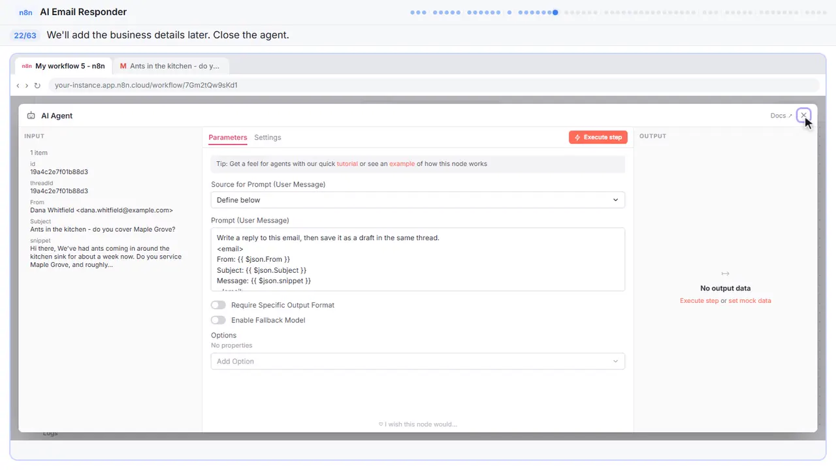Open the Docs external link

click(x=781, y=116)
